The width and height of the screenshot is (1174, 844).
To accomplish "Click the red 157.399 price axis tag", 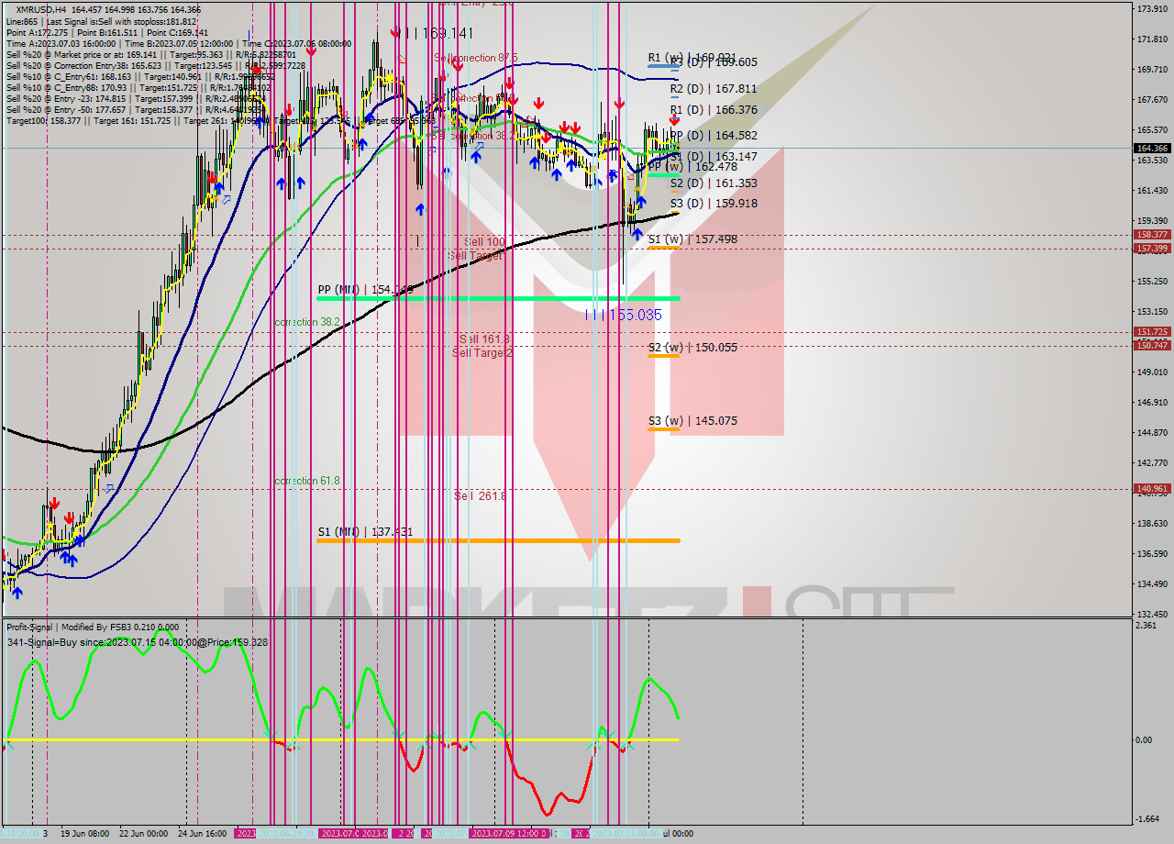I will click(1152, 249).
